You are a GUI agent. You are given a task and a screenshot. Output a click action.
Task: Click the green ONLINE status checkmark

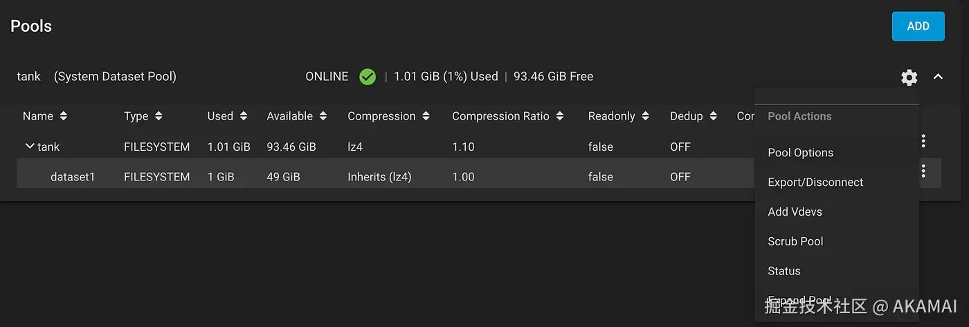[368, 77]
